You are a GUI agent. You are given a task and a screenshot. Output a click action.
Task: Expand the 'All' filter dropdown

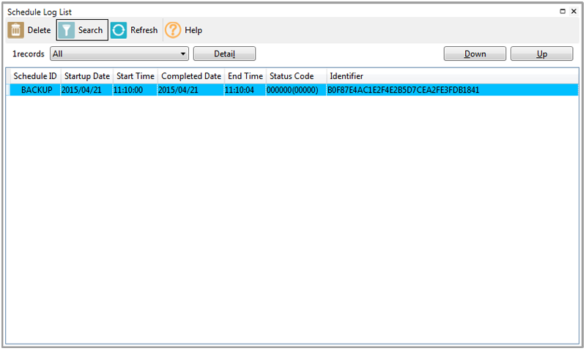[183, 53]
